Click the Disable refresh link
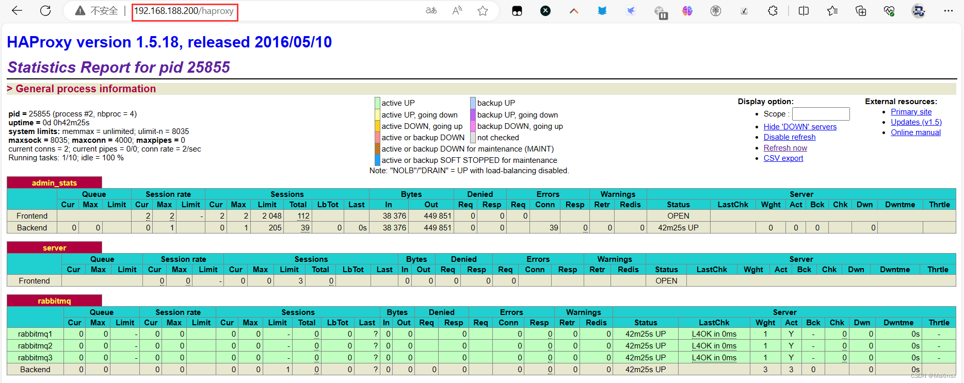 790,137
